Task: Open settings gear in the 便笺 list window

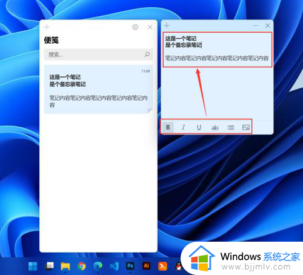Action: 135,27
